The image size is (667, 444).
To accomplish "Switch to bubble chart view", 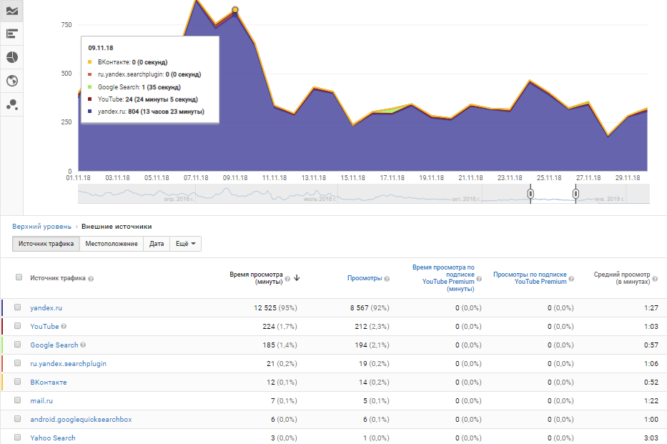I will click(11, 104).
